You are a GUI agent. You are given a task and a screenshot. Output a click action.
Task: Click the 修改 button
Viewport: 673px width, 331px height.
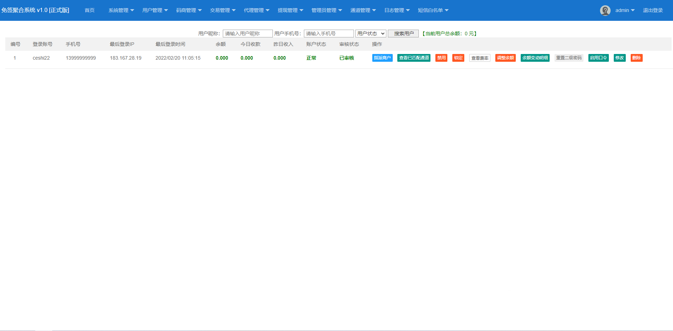(620, 58)
